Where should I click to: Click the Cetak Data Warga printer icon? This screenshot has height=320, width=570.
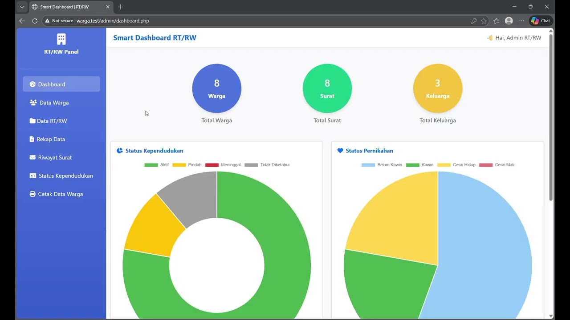click(33, 194)
